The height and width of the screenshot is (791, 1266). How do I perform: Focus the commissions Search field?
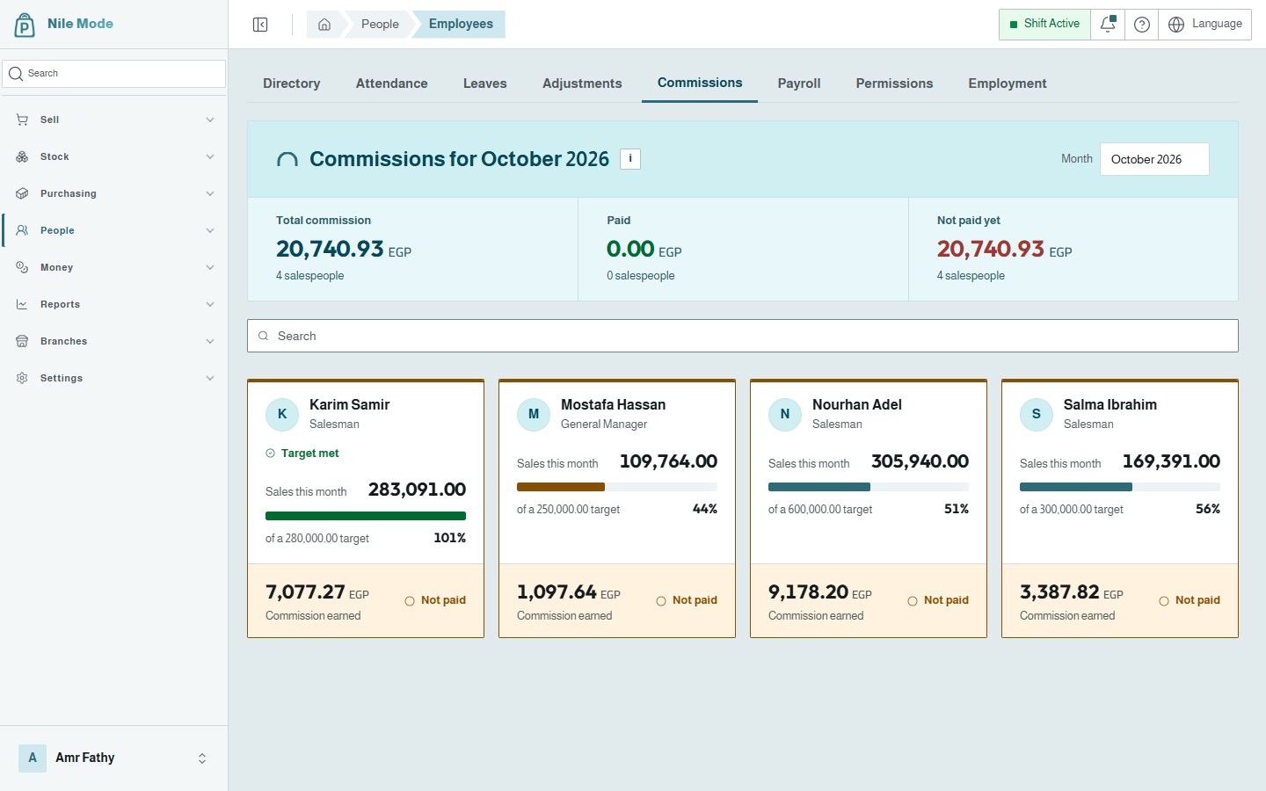pyautogui.click(x=743, y=336)
